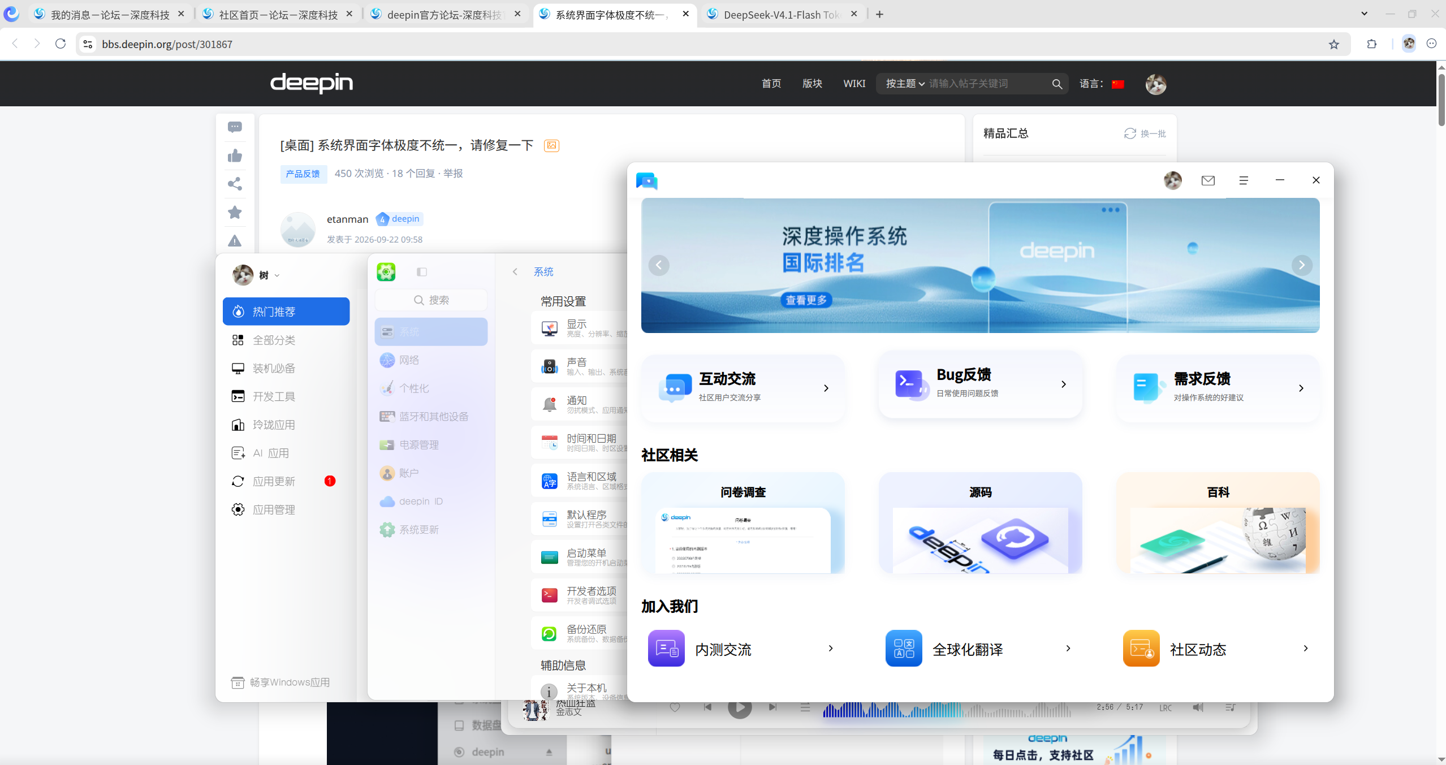Click the 举报 report link
Viewport: 1446px width, 765px height.
[453, 173]
